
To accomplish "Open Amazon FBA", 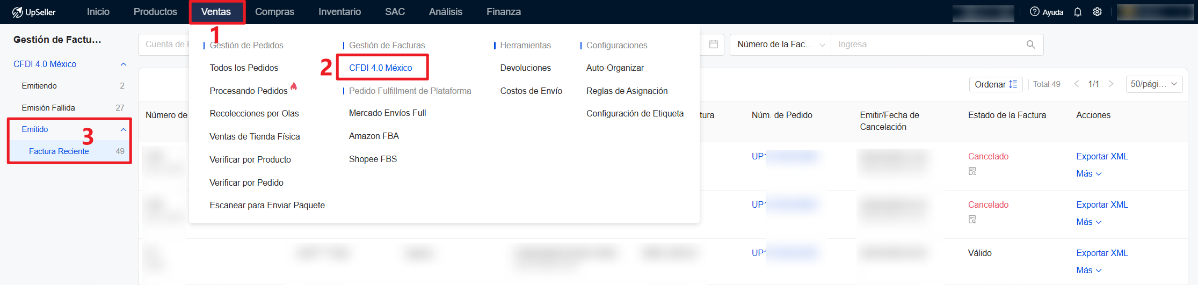I will [x=374, y=136].
